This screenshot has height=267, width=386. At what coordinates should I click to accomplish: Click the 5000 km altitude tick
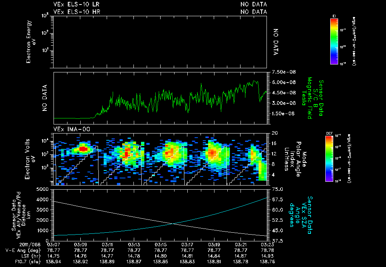[x=43, y=189]
